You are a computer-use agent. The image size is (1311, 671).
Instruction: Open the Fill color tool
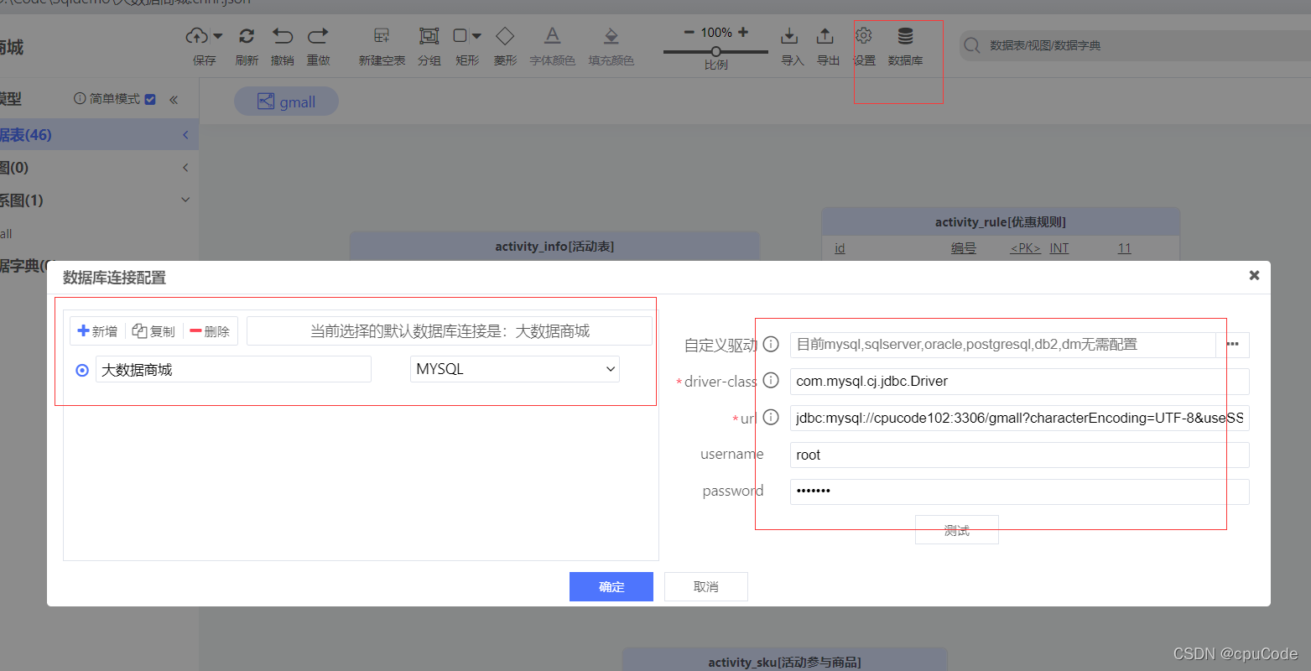click(611, 36)
